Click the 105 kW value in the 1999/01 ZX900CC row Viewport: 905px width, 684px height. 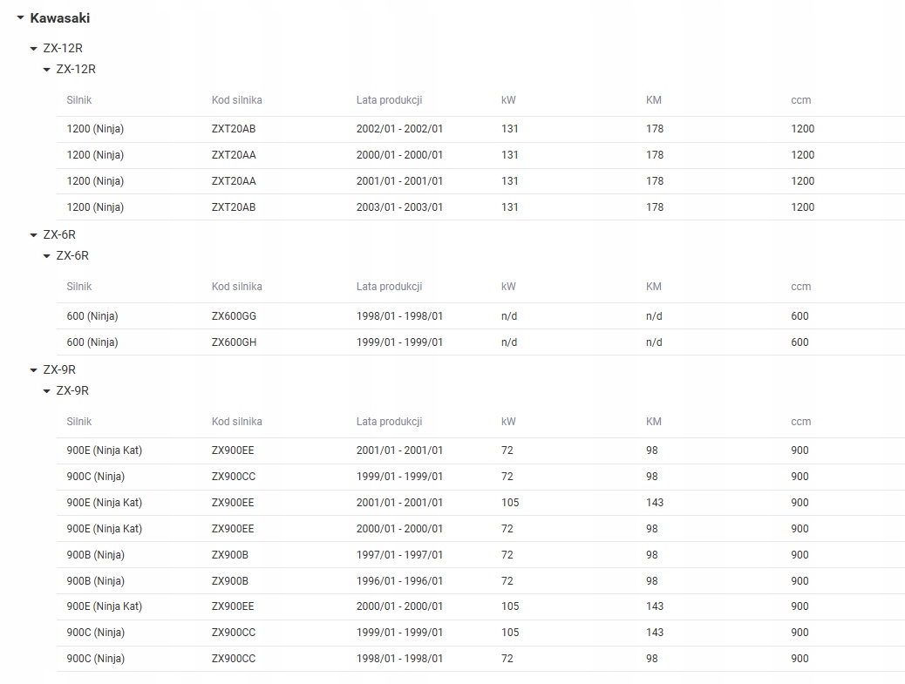(x=510, y=633)
